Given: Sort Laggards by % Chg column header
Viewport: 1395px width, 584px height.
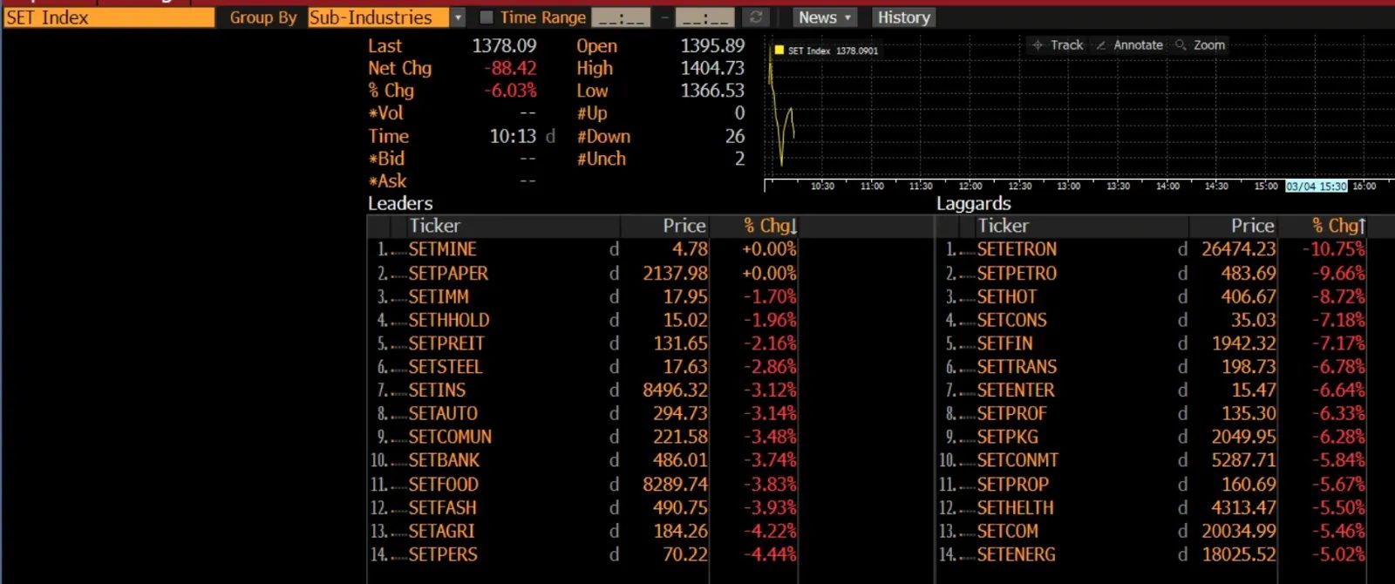Looking at the screenshot, I should [1338, 226].
